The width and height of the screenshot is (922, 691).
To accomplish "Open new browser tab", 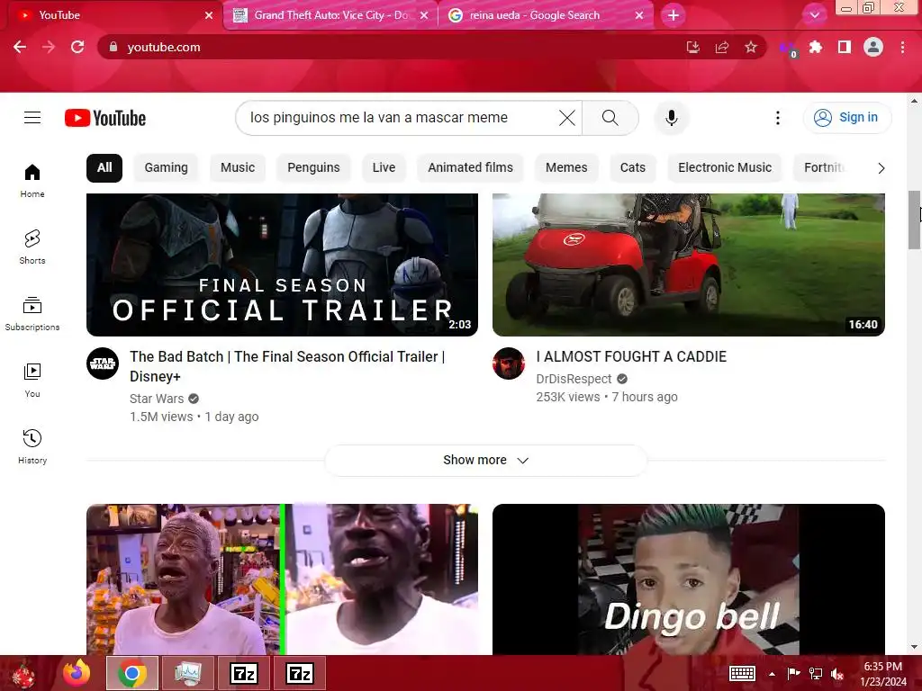I will pyautogui.click(x=673, y=15).
